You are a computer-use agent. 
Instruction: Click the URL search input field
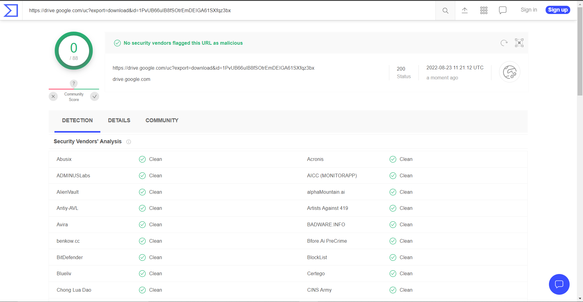(x=229, y=11)
